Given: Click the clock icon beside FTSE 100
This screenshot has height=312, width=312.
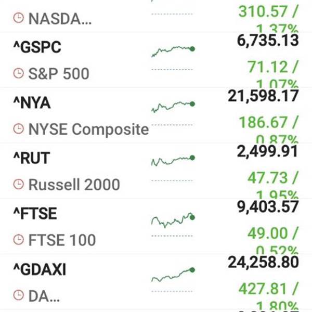Looking at the screenshot, I should [18, 240].
